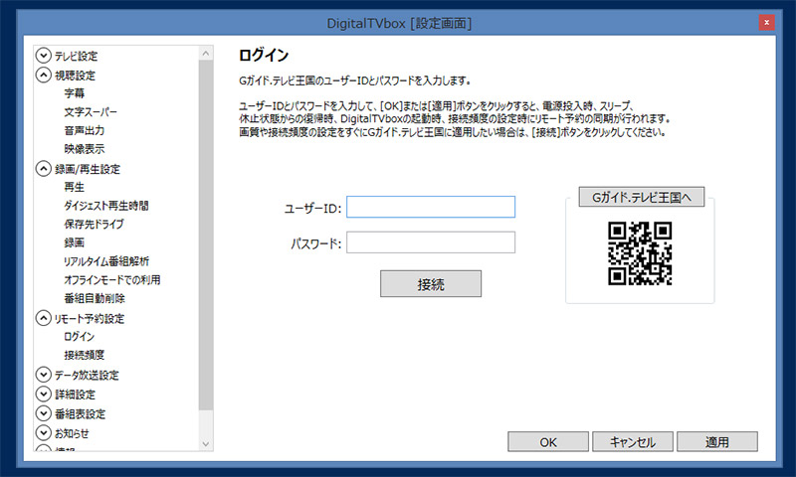The width and height of the screenshot is (796, 477).
Task: Open ダイジェスト再生時間 settings
Action: (x=105, y=206)
